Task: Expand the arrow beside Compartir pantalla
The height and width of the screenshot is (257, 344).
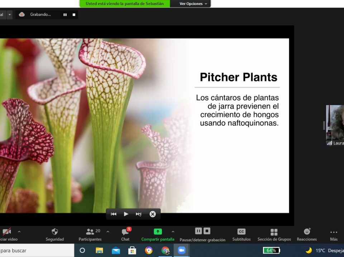Action: click(x=173, y=232)
